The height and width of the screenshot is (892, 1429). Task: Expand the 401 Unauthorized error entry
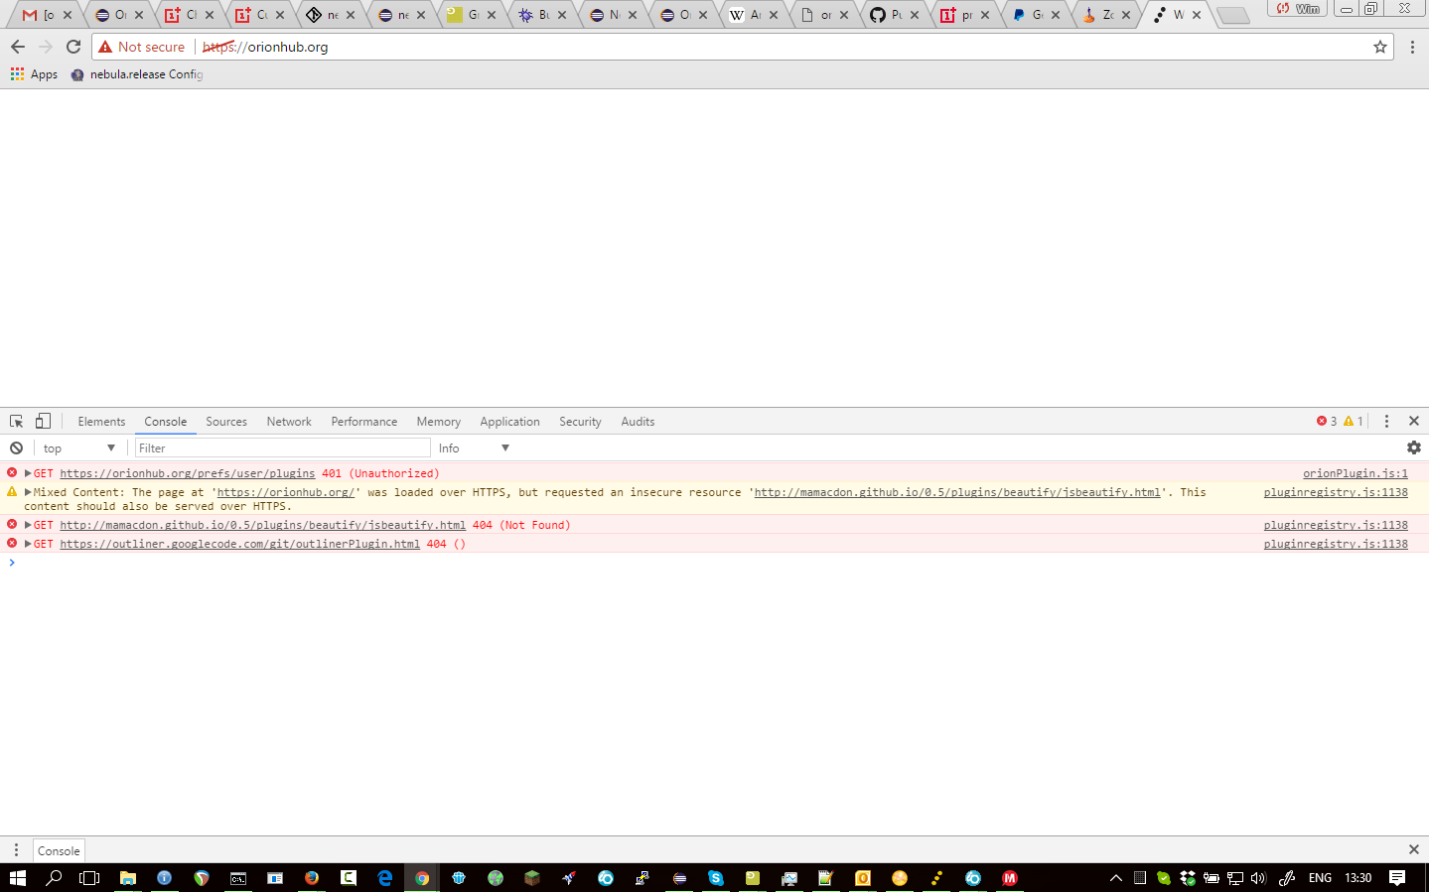pos(27,473)
